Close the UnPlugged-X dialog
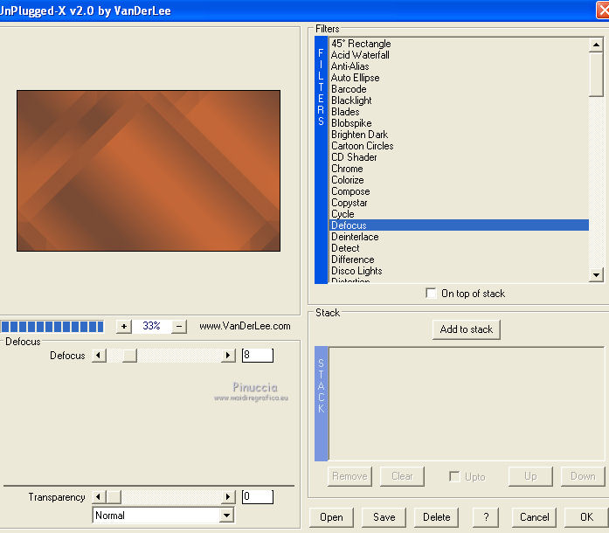609x533 pixels. [x=603, y=10]
